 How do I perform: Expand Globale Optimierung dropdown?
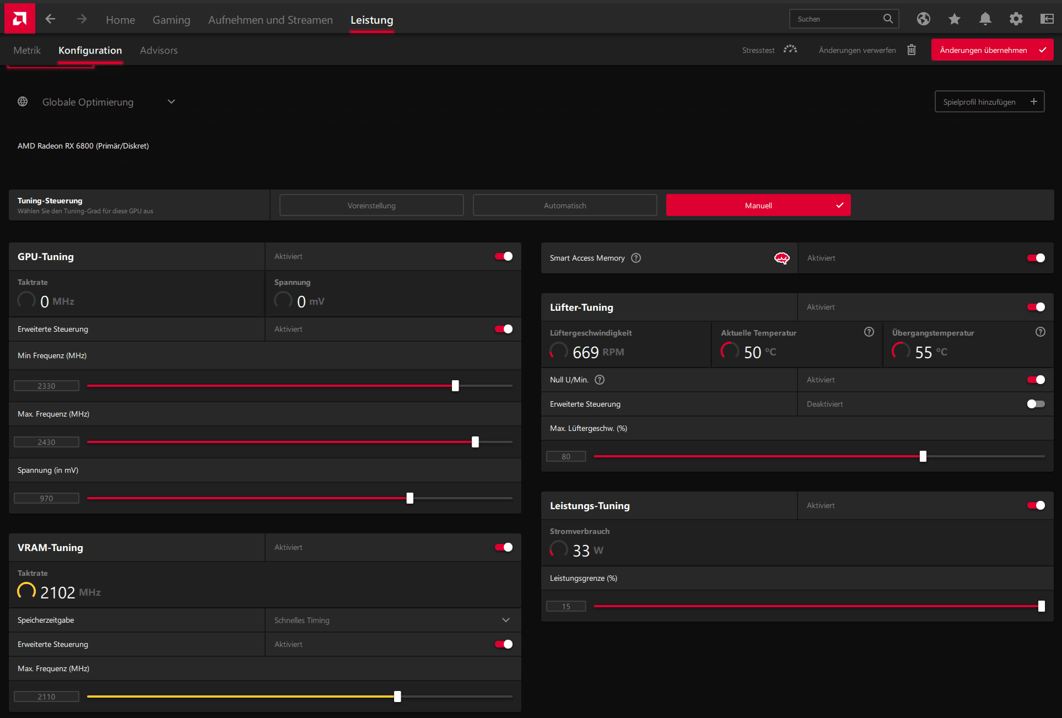pyautogui.click(x=171, y=101)
